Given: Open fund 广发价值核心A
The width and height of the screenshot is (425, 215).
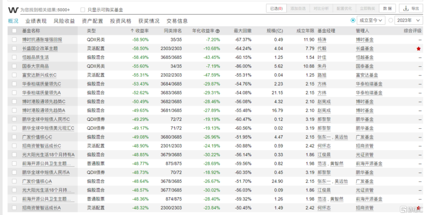Looking at the screenshot, I should (x=37, y=182).
